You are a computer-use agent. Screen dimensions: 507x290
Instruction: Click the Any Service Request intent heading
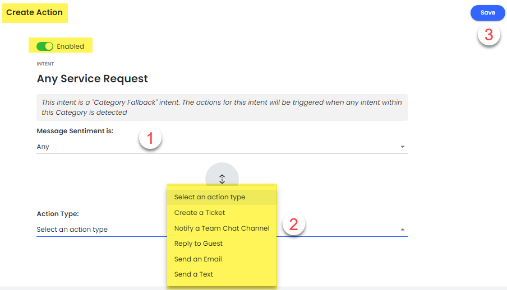[93, 78]
